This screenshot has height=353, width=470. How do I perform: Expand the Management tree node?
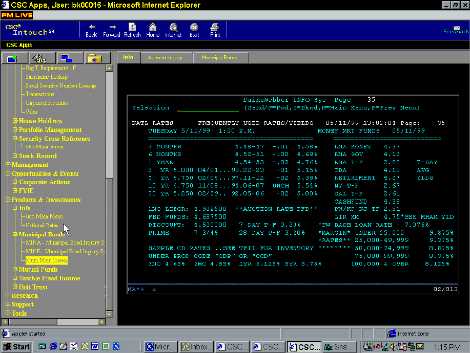pyautogui.click(x=8, y=164)
